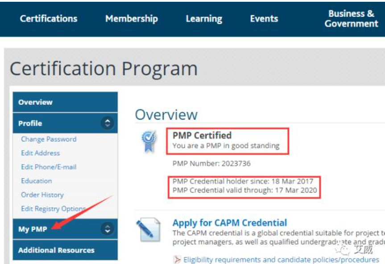Click the PMP certified ribbon badge icon

tap(149, 141)
